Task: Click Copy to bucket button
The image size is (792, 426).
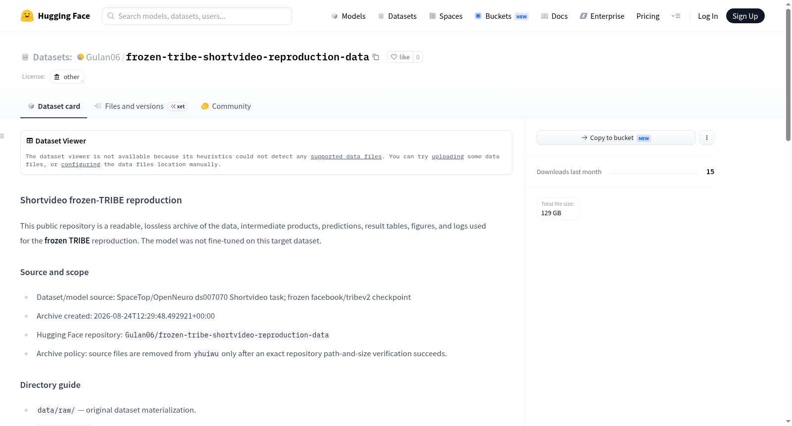Action: [616, 138]
